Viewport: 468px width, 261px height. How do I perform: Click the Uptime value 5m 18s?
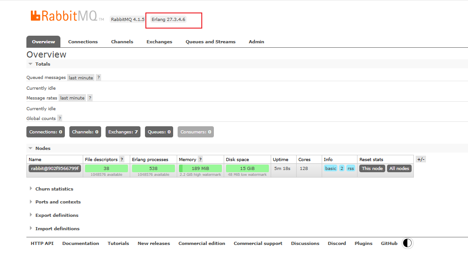(x=282, y=169)
